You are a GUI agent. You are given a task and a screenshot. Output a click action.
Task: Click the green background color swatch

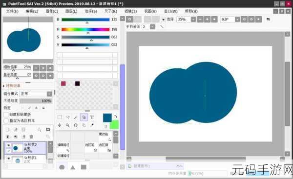114,124
